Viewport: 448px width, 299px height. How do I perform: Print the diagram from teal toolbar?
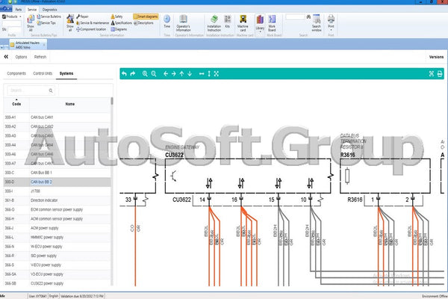click(440, 74)
